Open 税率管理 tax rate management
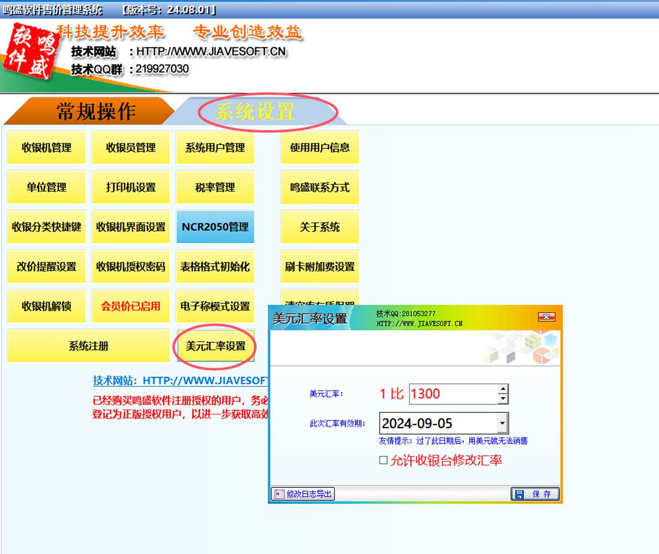Image resolution: width=659 pixels, height=554 pixels. [215, 187]
